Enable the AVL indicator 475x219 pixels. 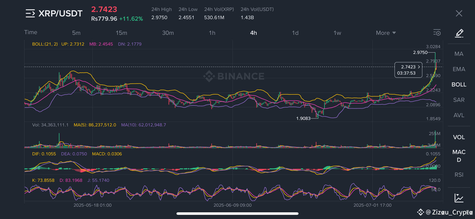[x=459, y=115]
